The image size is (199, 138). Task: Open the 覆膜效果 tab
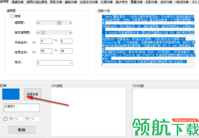point(136,2)
